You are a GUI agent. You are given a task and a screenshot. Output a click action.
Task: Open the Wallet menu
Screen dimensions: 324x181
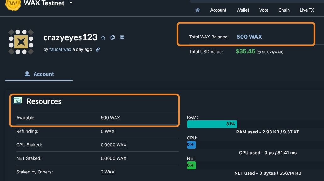coord(243,10)
